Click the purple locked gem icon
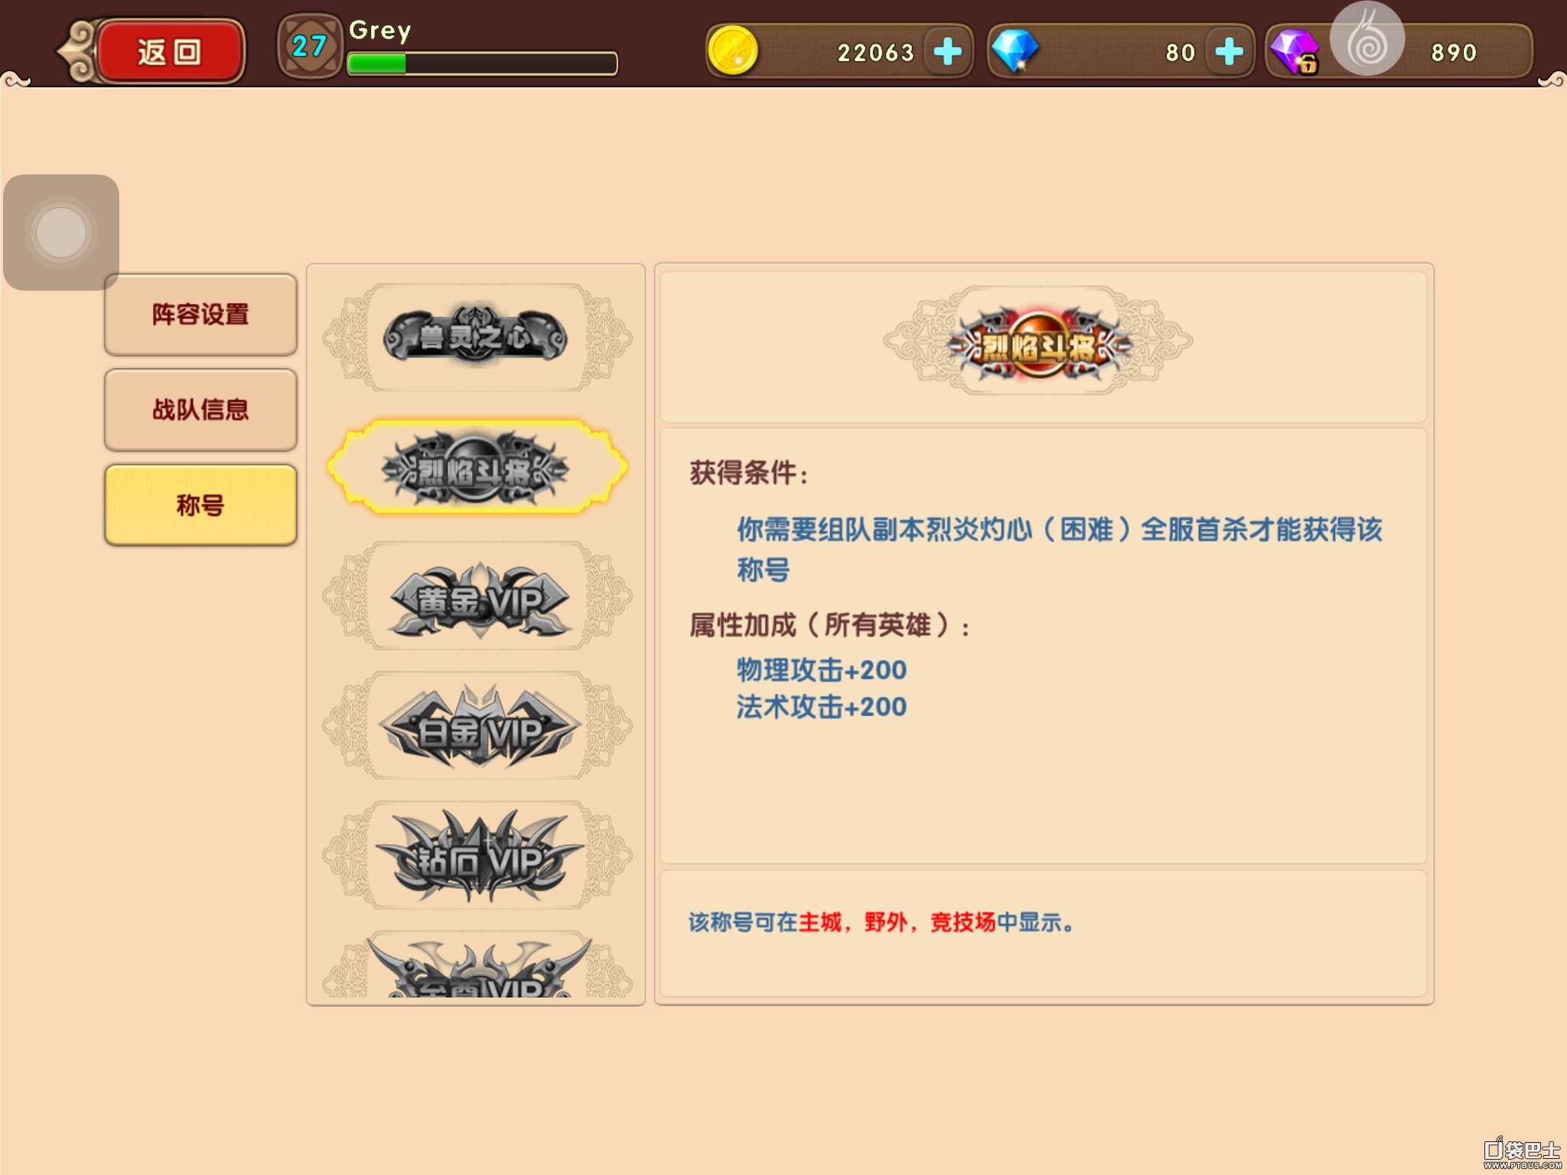 coord(1294,52)
